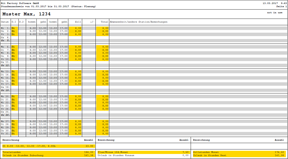Viewport: 288px width, 159px height.
Task: Click the Seite 1 page indicator
Action: pos(281,6)
